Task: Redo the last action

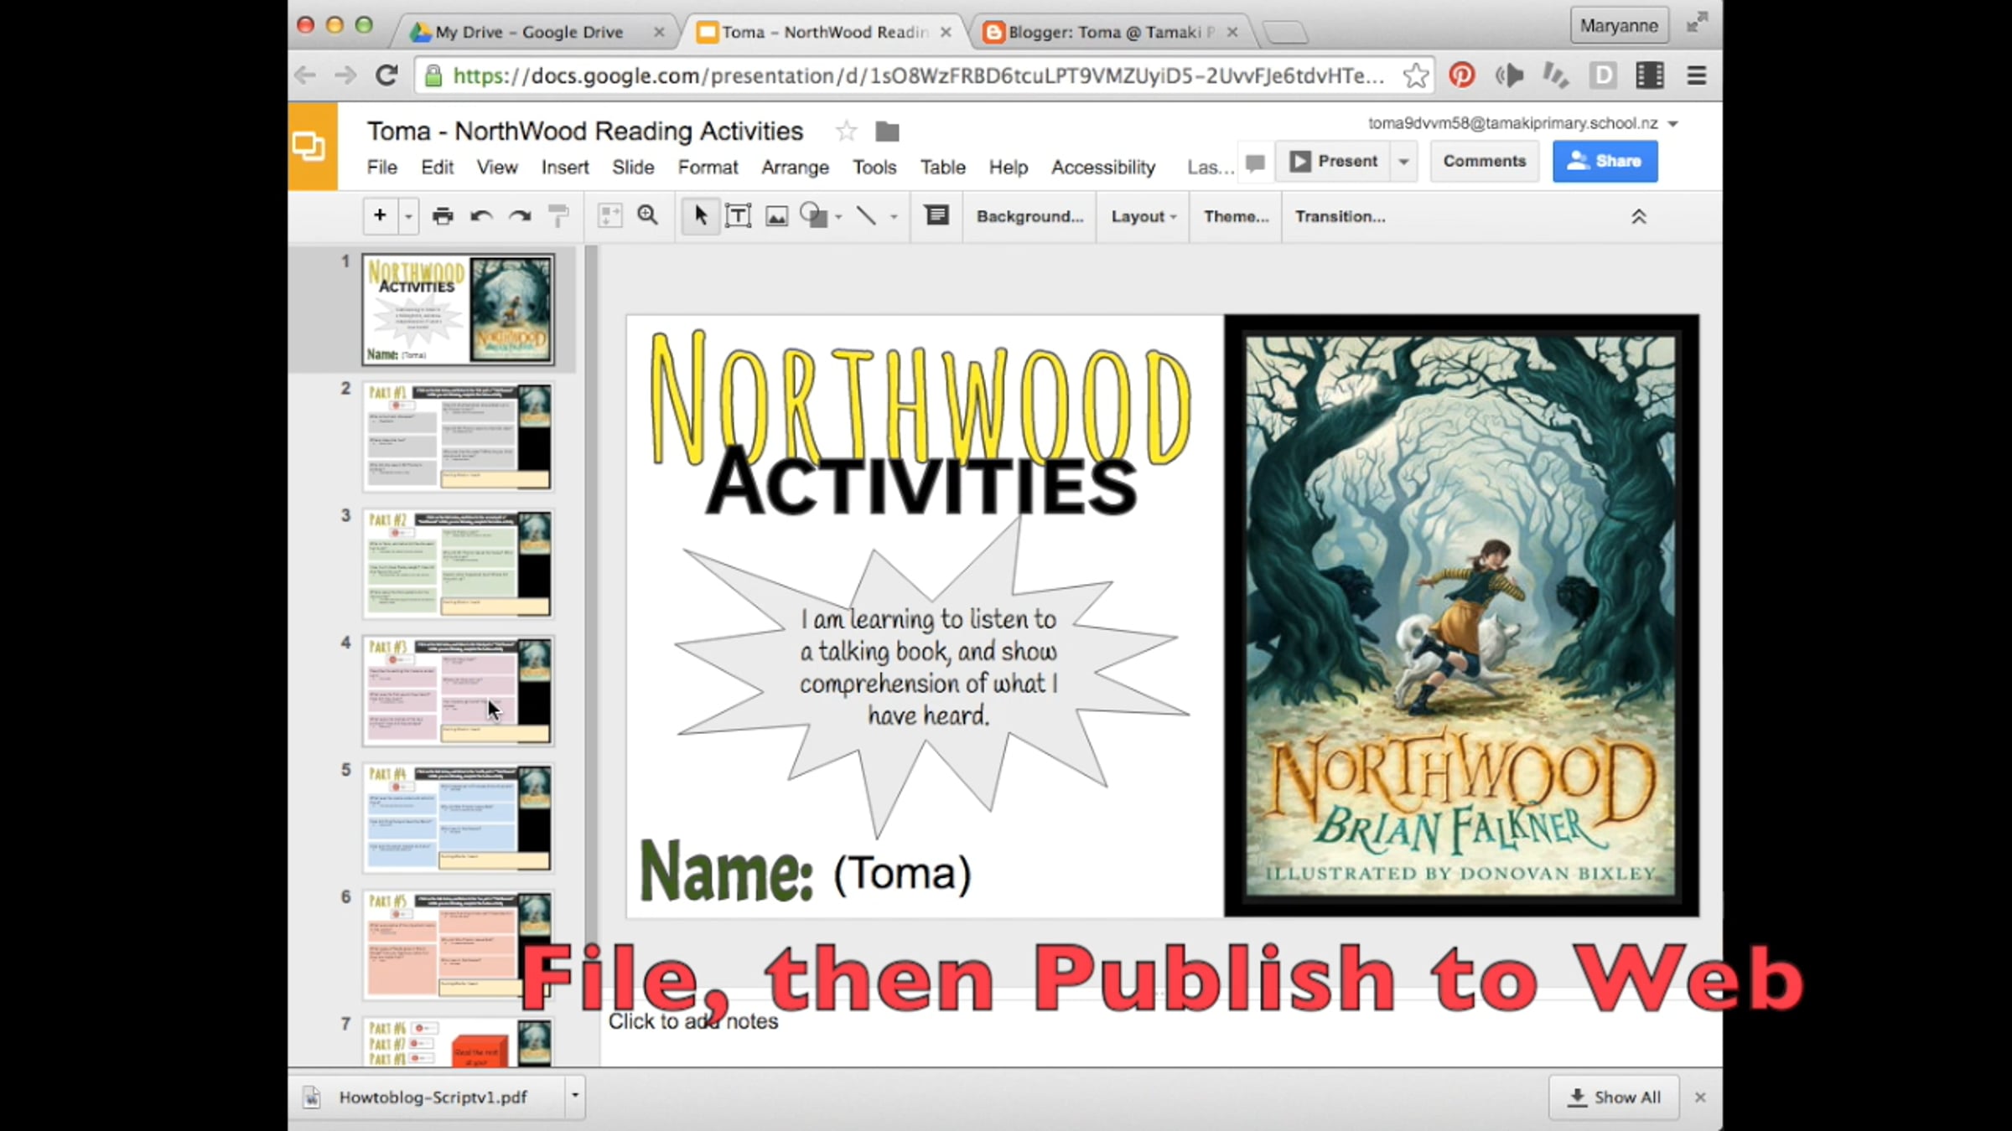Action: tap(520, 216)
